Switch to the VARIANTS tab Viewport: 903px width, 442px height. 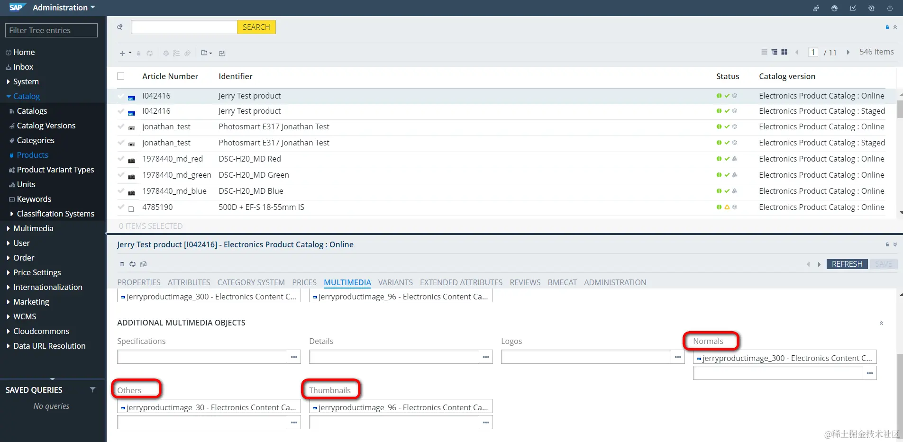(395, 282)
